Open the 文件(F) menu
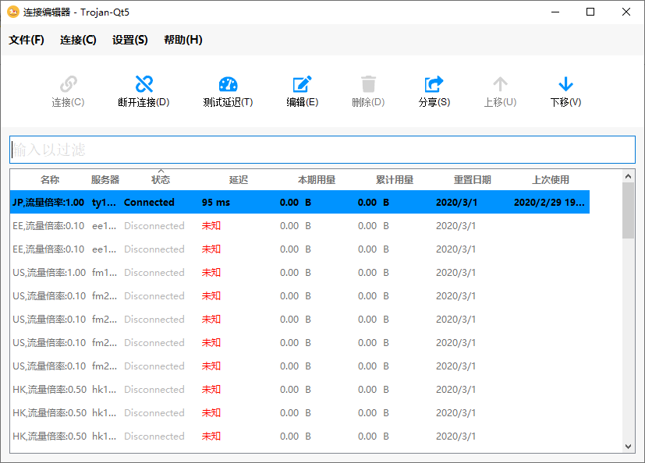Image resolution: width=645 pixels, height=463 pixels. click(x=26, y=39)
